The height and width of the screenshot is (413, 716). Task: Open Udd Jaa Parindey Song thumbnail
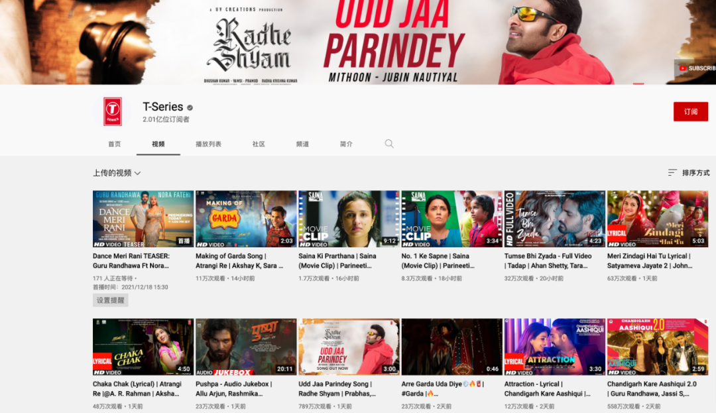pyautogui.click(x=349, y=347)
